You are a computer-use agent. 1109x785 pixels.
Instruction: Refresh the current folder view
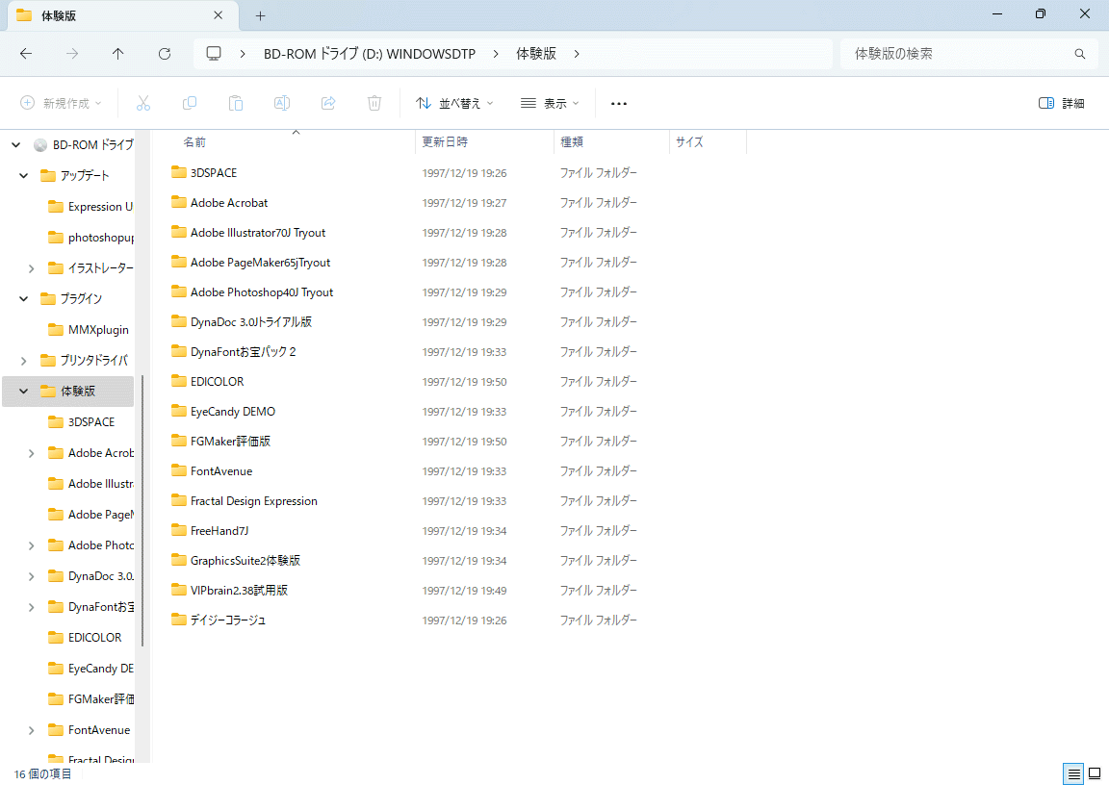tap(165, 54)
